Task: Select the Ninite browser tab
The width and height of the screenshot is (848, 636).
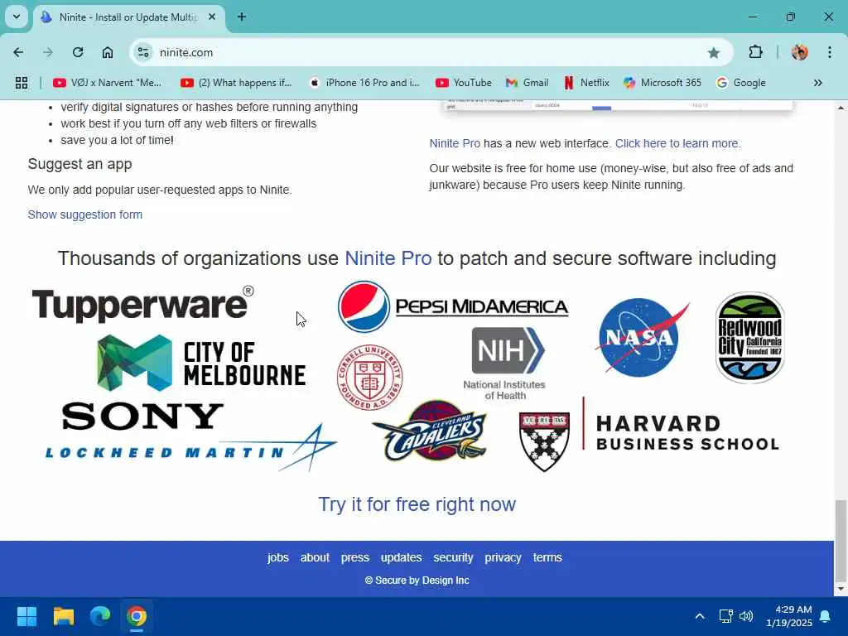Action: coord(128,17)
